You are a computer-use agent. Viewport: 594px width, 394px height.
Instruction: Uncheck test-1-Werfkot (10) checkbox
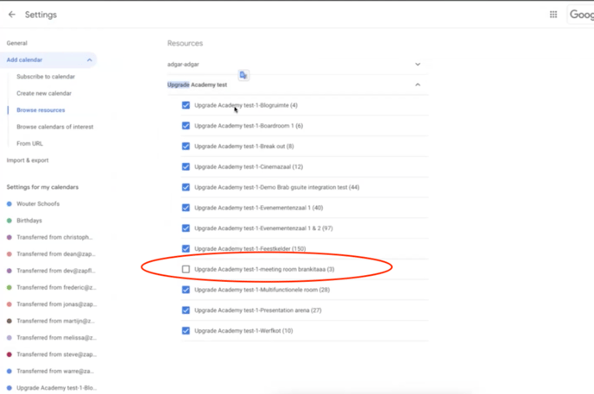click(186, 330)
